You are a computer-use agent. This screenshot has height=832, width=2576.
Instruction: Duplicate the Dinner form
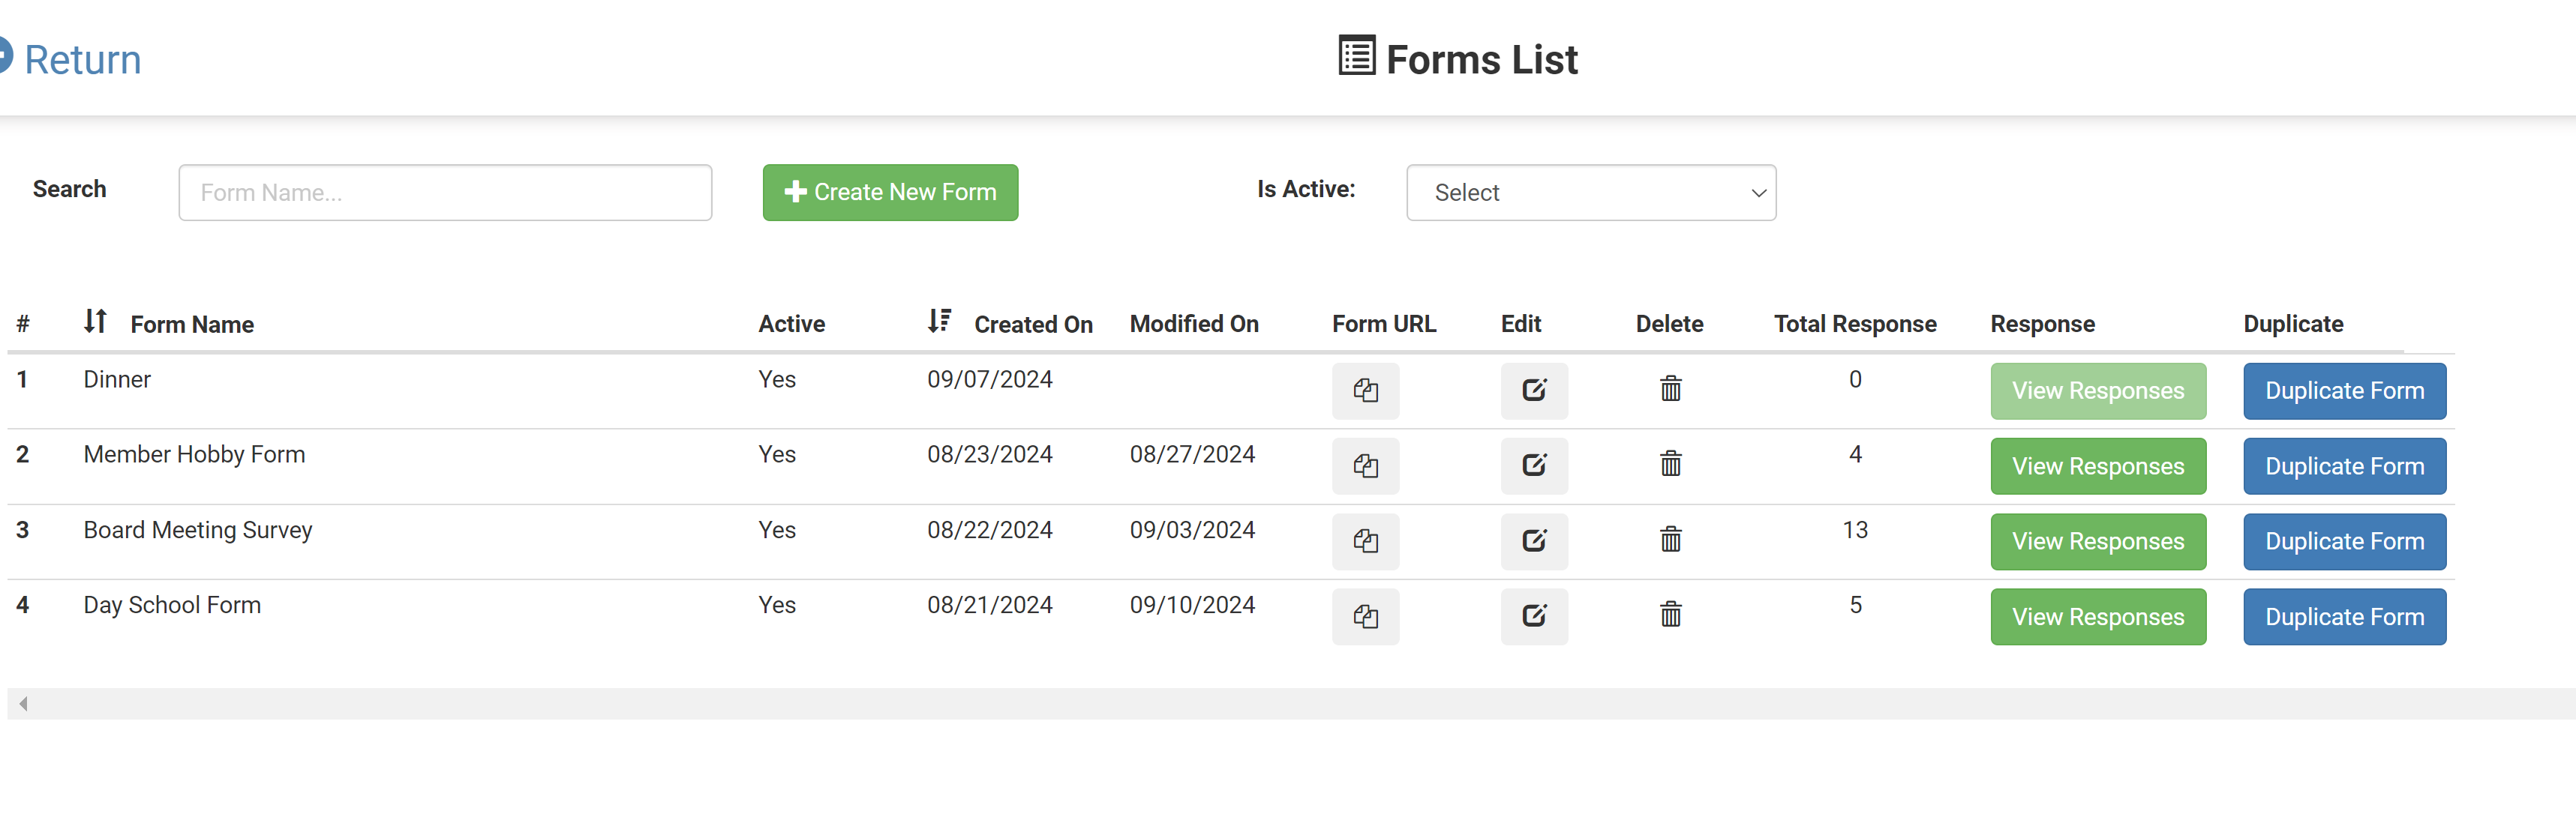2343,391
